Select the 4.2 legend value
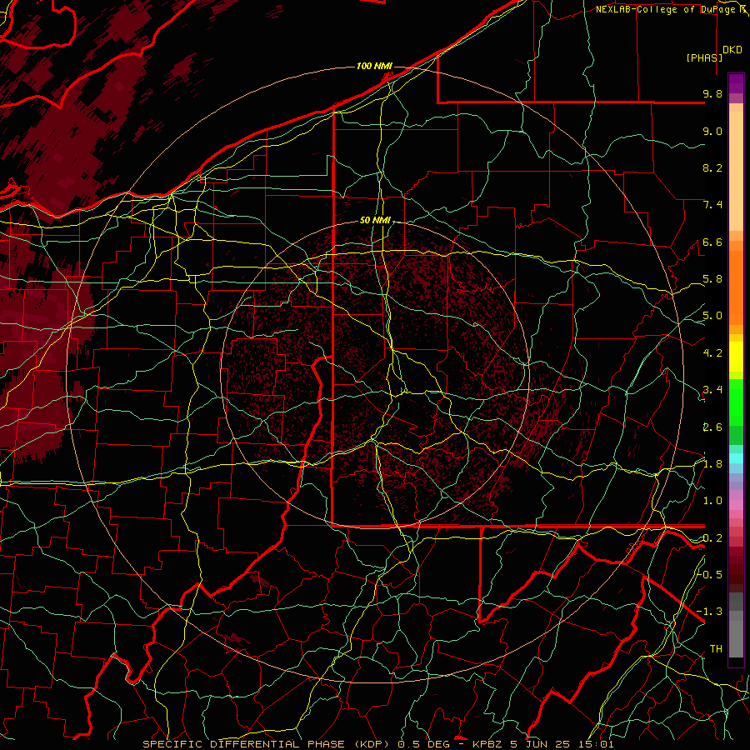The height and width of the screenshot is (750, 750). click(x=712, y=353)
